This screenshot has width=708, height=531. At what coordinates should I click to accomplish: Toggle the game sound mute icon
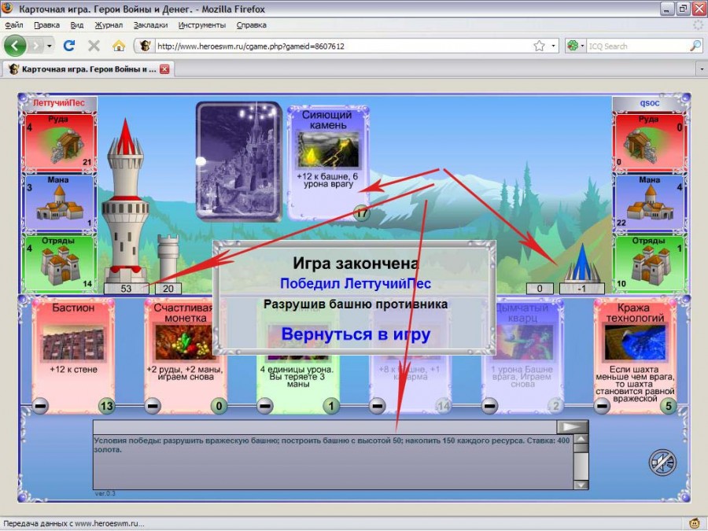(x=662, y=462)
